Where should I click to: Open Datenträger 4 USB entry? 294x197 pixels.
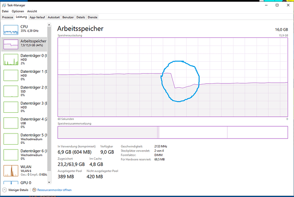(24, 123)
